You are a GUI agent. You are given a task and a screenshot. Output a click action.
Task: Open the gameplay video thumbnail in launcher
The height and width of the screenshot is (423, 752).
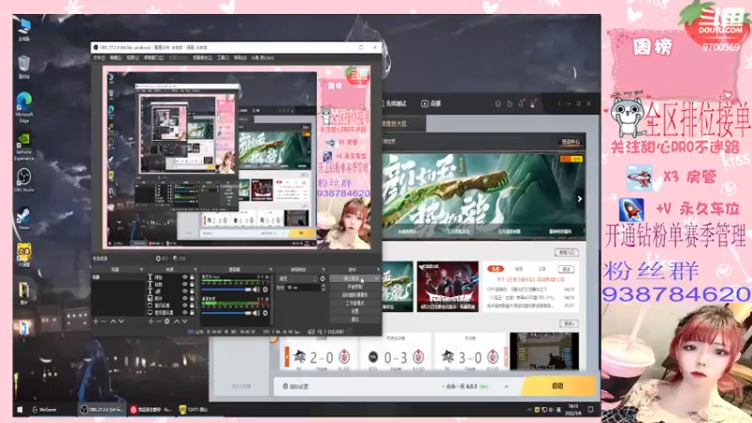pos(544,352)
